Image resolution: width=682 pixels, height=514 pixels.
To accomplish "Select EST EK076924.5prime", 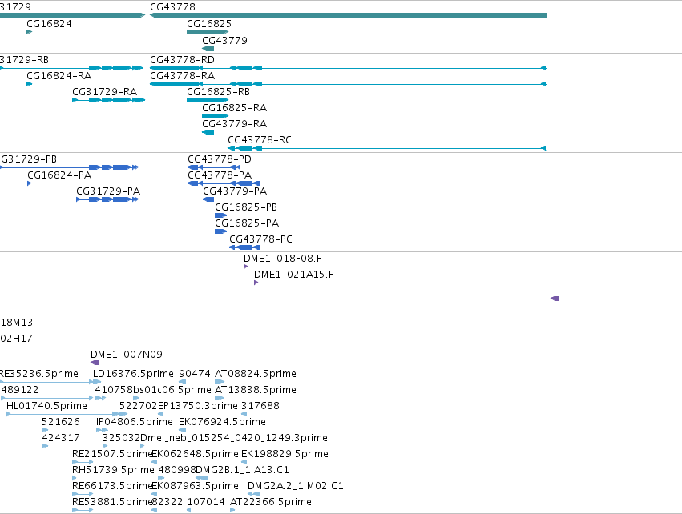I will coord(182,430).
